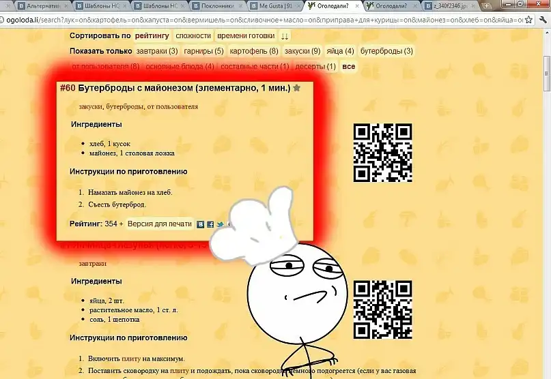Switch to the Поклонники browser tab
551x379 pixels.
coord(218,5)
